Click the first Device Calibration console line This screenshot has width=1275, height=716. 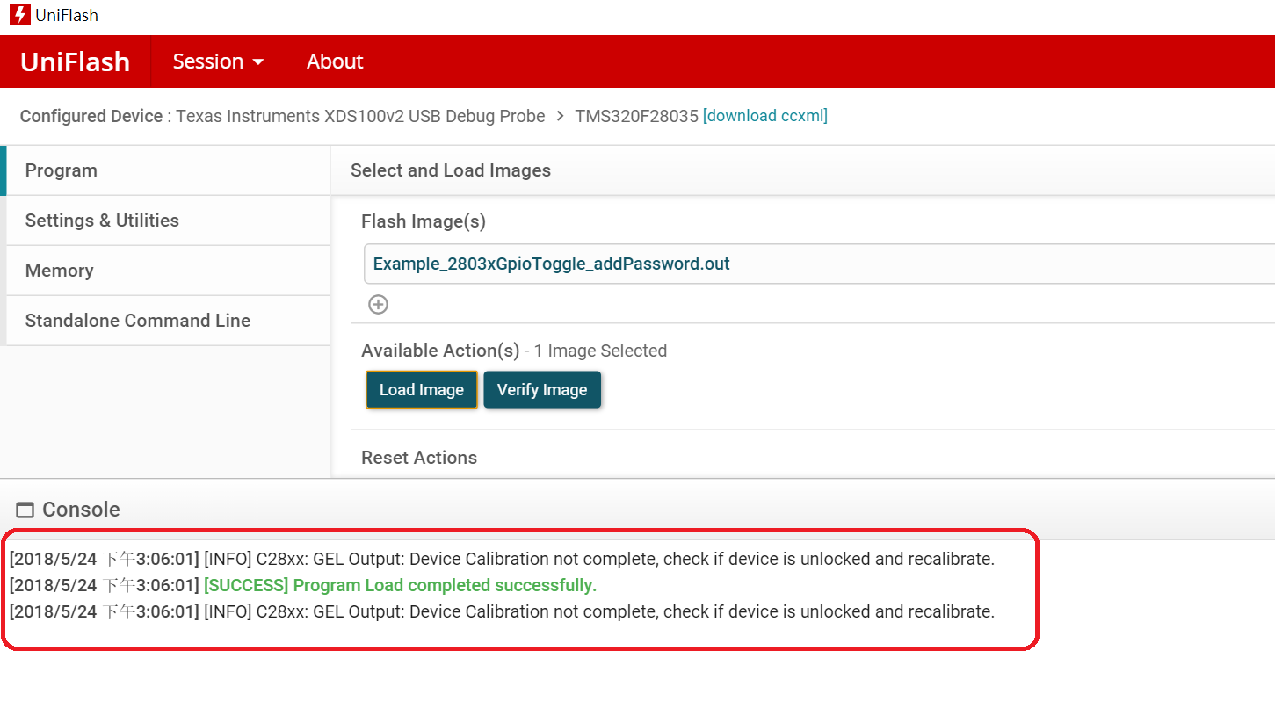tap(502, 559)
